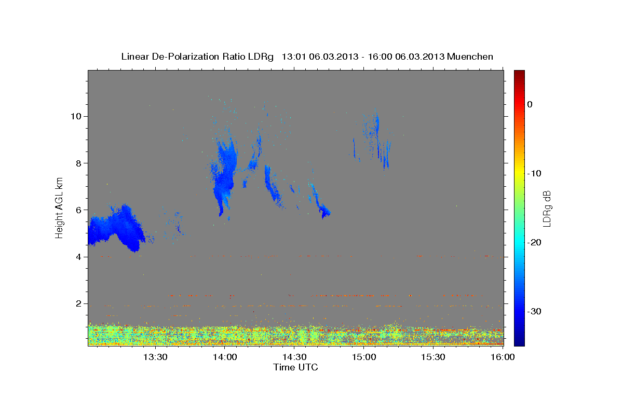
Task: Click the small blue cloud near 14:43 at 6 km
Action: [x=325, y=211]
